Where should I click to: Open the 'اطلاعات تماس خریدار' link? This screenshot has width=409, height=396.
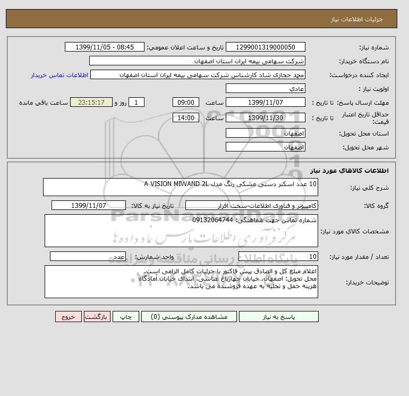tap(59, 75)
